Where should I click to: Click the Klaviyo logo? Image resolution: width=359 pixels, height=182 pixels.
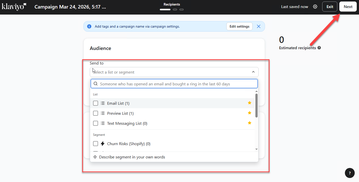pos(14,7)
